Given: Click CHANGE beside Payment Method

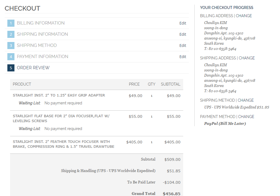Looking at the screenshot, I should [246, 117].
